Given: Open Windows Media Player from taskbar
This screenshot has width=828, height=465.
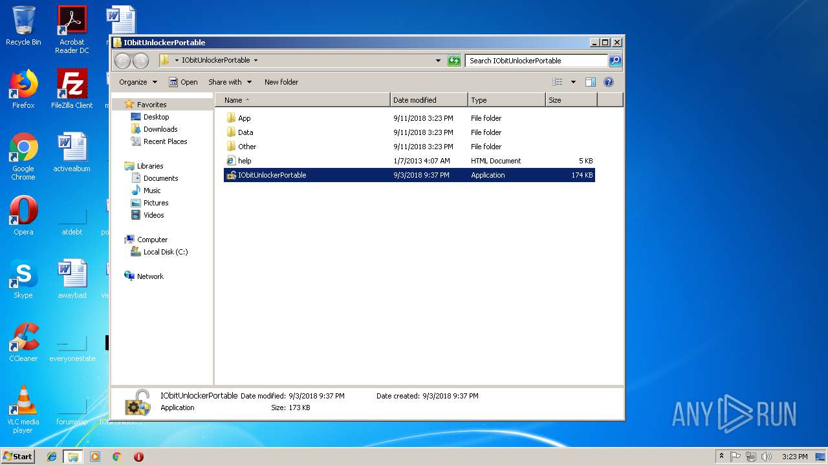Looking at the screenshot, I should point(95,457).
